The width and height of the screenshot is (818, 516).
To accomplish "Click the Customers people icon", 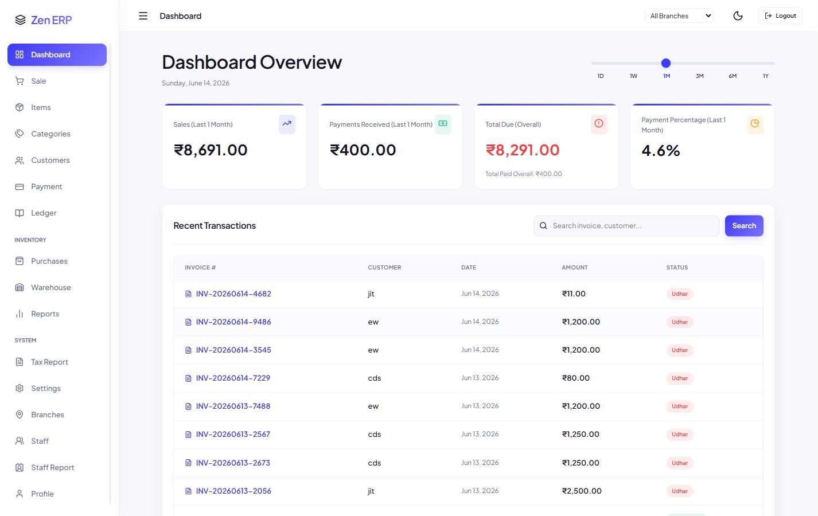I will coord(20,160).
